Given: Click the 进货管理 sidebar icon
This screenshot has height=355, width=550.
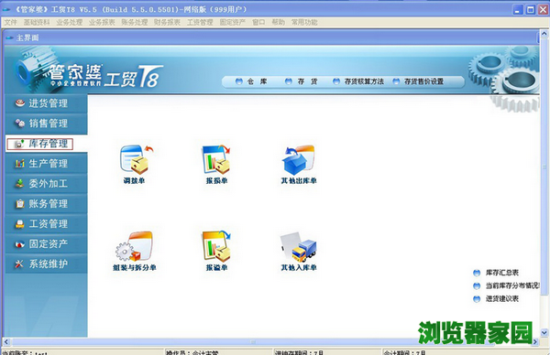Looking at the screenshot, I should coord(19,102).
